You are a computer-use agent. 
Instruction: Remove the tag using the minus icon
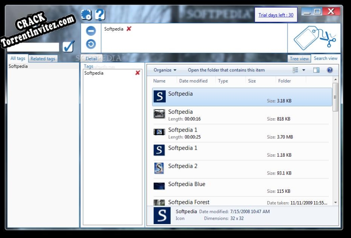coord(91,31)
